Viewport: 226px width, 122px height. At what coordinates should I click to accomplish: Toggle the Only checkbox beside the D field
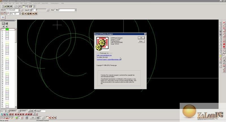click(x=29, y=10)
